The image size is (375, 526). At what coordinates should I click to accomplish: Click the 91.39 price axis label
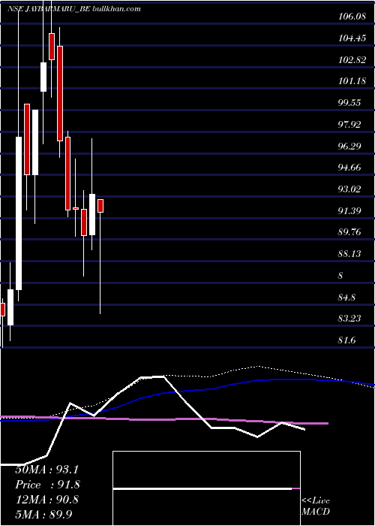tap(349, 210)
